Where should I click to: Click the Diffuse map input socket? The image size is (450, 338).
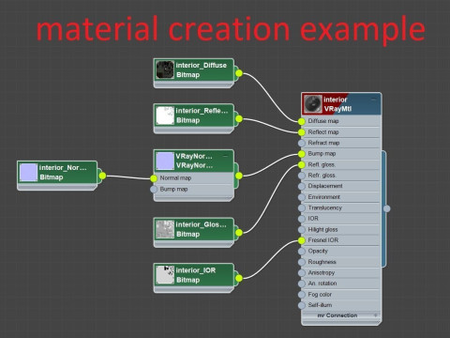[x=302, y=121]
